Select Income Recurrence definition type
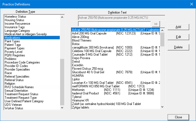Viewport: 196px width, 121px height. tap(32, 24)
